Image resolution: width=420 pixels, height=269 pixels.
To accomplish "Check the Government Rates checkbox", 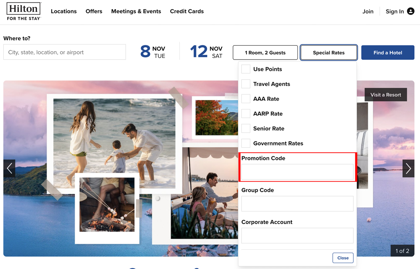I will point(246,143).
